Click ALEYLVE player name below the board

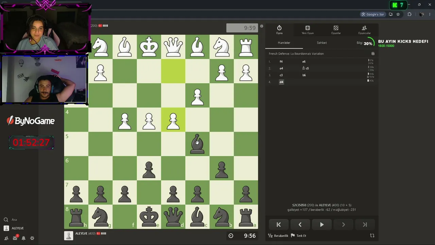pos(82,233)
